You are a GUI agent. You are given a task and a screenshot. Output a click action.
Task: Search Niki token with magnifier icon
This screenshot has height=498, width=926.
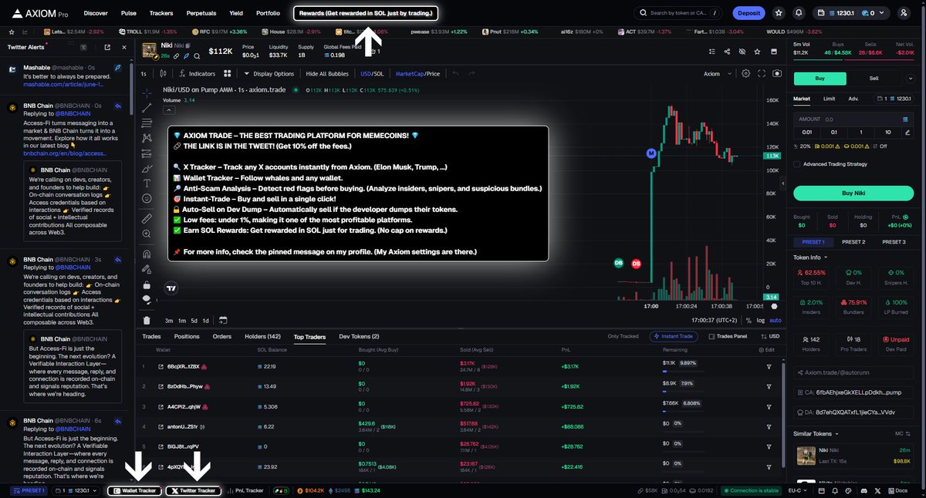click(x=197, y=56)
